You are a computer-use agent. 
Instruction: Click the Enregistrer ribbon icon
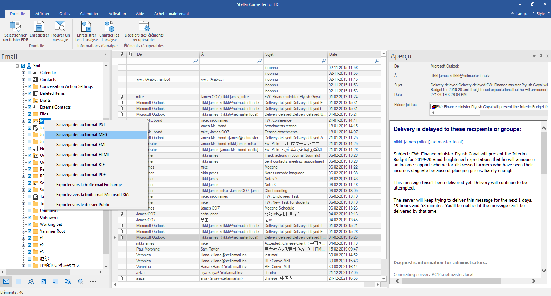coord(39,27)
